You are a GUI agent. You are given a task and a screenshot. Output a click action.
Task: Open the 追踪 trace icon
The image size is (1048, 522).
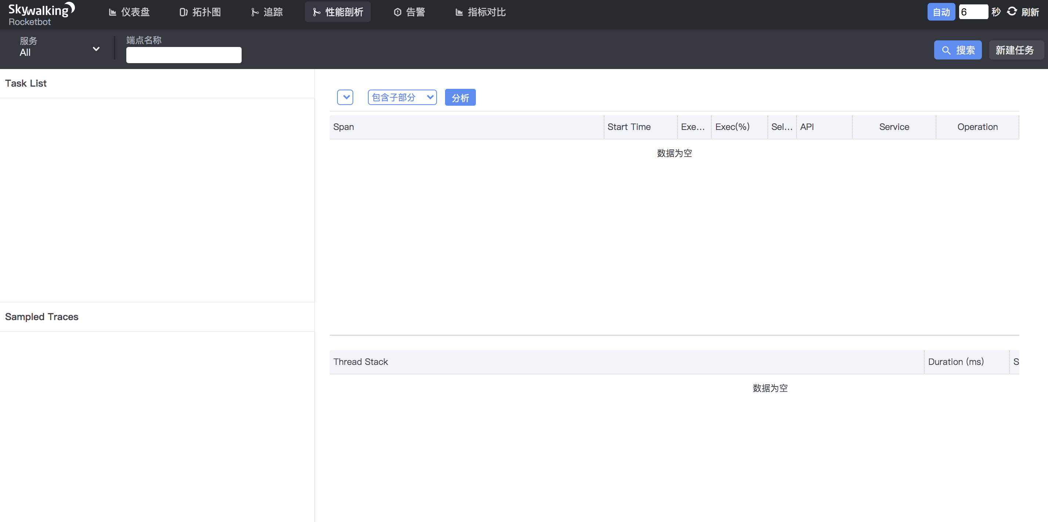coord(255,12)
